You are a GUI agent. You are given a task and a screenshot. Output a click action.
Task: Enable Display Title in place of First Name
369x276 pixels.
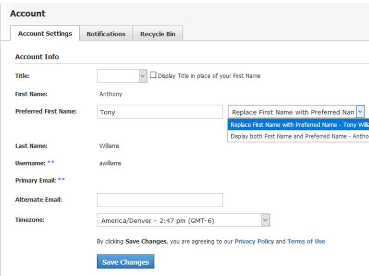click(x=153, y=75)
